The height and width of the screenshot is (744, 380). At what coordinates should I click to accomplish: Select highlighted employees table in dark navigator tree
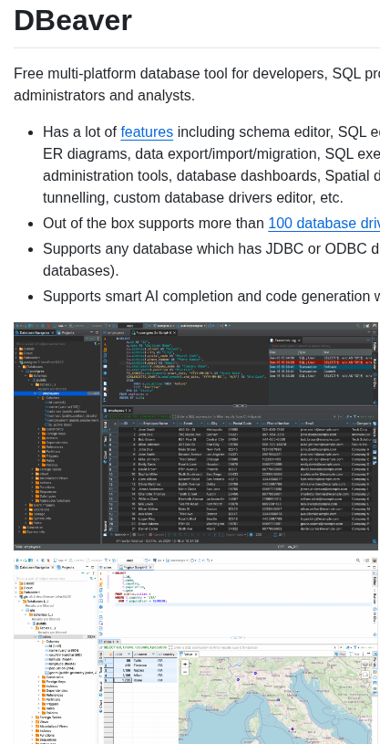56,393
